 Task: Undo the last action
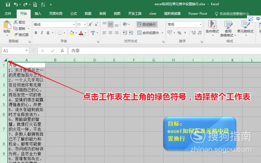pos(16,4)
